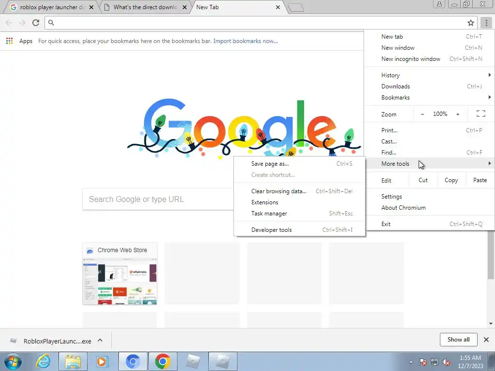The image size is (495, 371).
Task: Click Cut in the Edit row
Action: 423,180
